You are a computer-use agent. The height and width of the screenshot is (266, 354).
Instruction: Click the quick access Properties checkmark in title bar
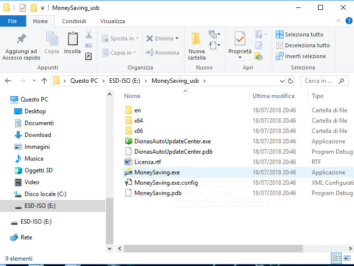[23, 8]
